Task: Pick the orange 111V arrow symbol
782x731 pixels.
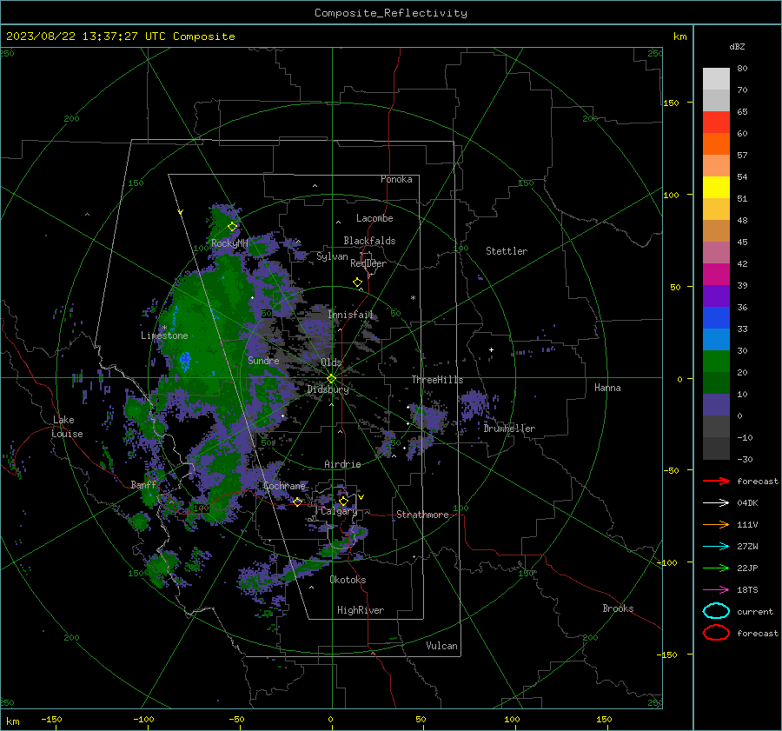Action: coord(716,524)
